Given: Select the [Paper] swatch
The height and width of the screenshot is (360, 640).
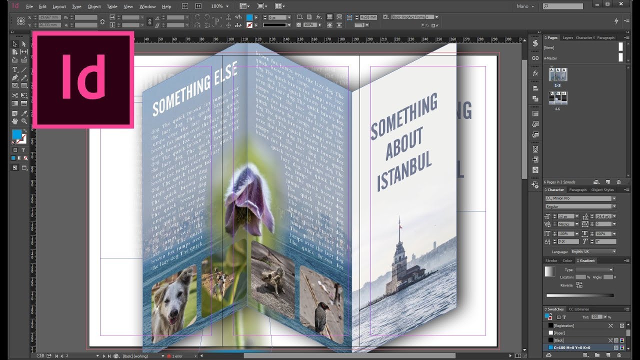Looking at the screenshot, I should pos(585,332).
